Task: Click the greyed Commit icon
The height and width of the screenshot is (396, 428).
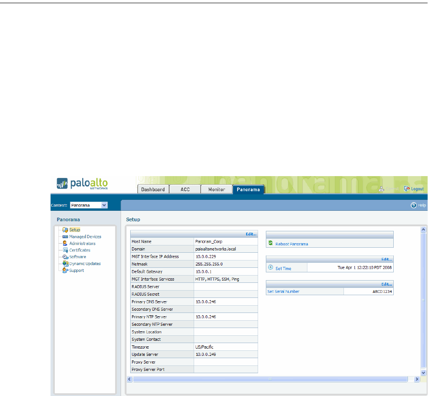Action: pyautogui.click(x=381, y=188)
